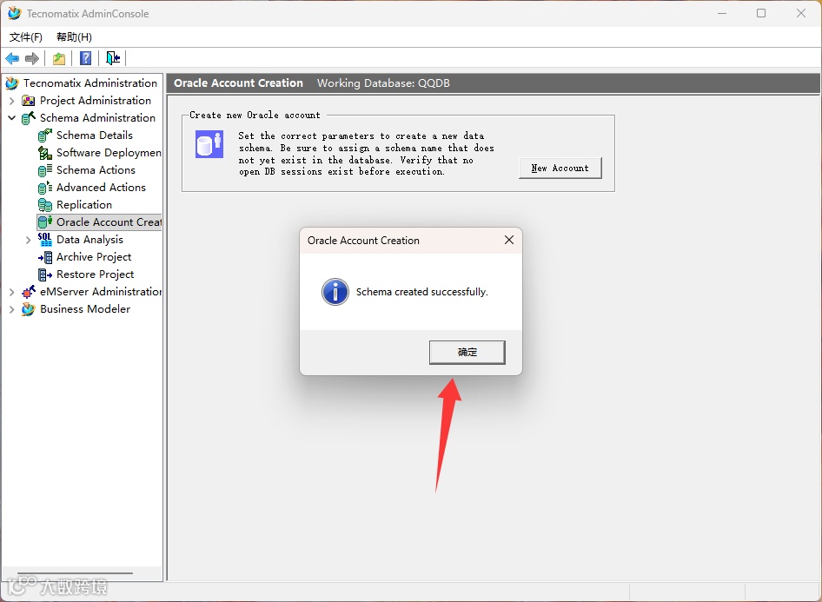Click the blue info icon in dialog

pyautogui.click(x=335, y=292)
